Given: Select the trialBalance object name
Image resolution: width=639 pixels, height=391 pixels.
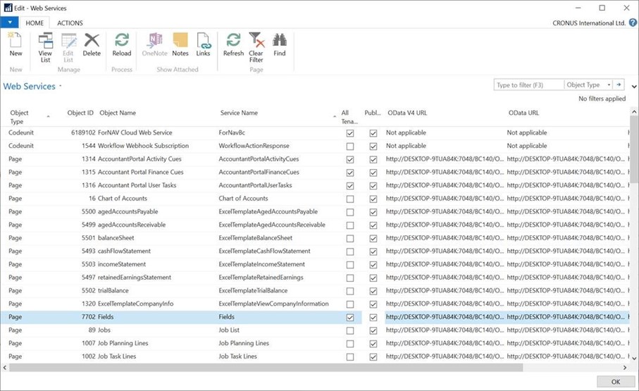Looking at the screenshot, I should (113, 290).
